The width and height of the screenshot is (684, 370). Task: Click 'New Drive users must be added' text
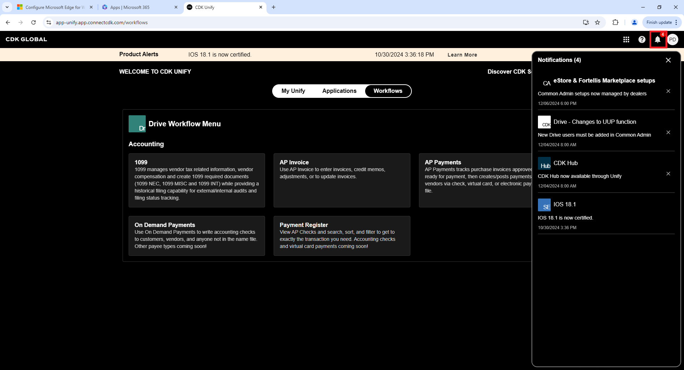click(594, 135)
